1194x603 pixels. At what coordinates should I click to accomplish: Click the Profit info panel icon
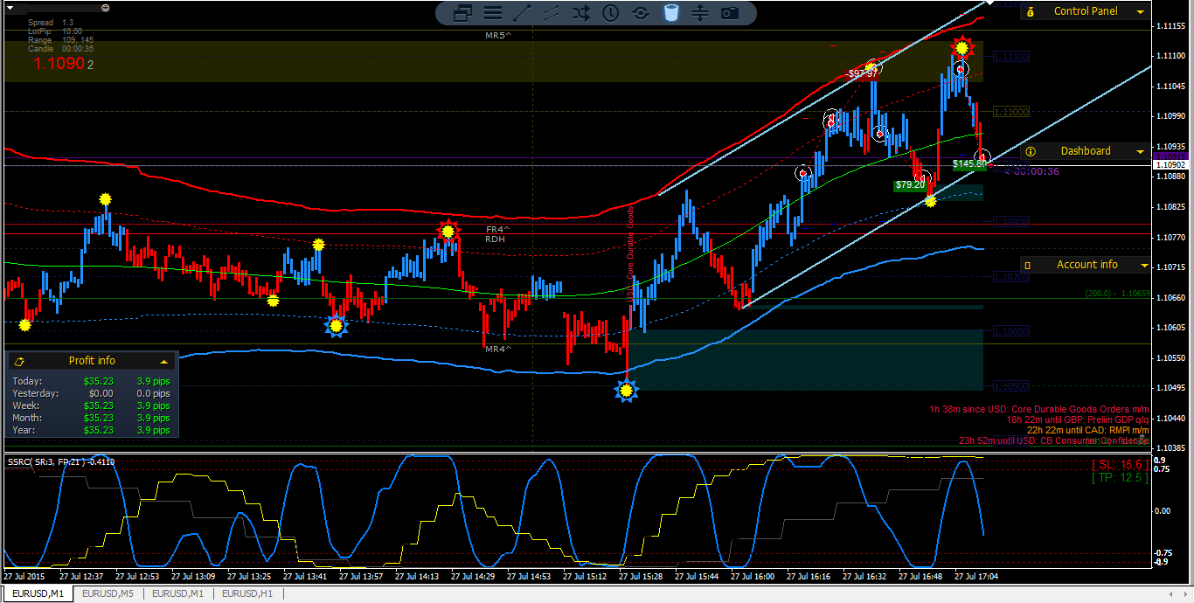coord(20,361)
